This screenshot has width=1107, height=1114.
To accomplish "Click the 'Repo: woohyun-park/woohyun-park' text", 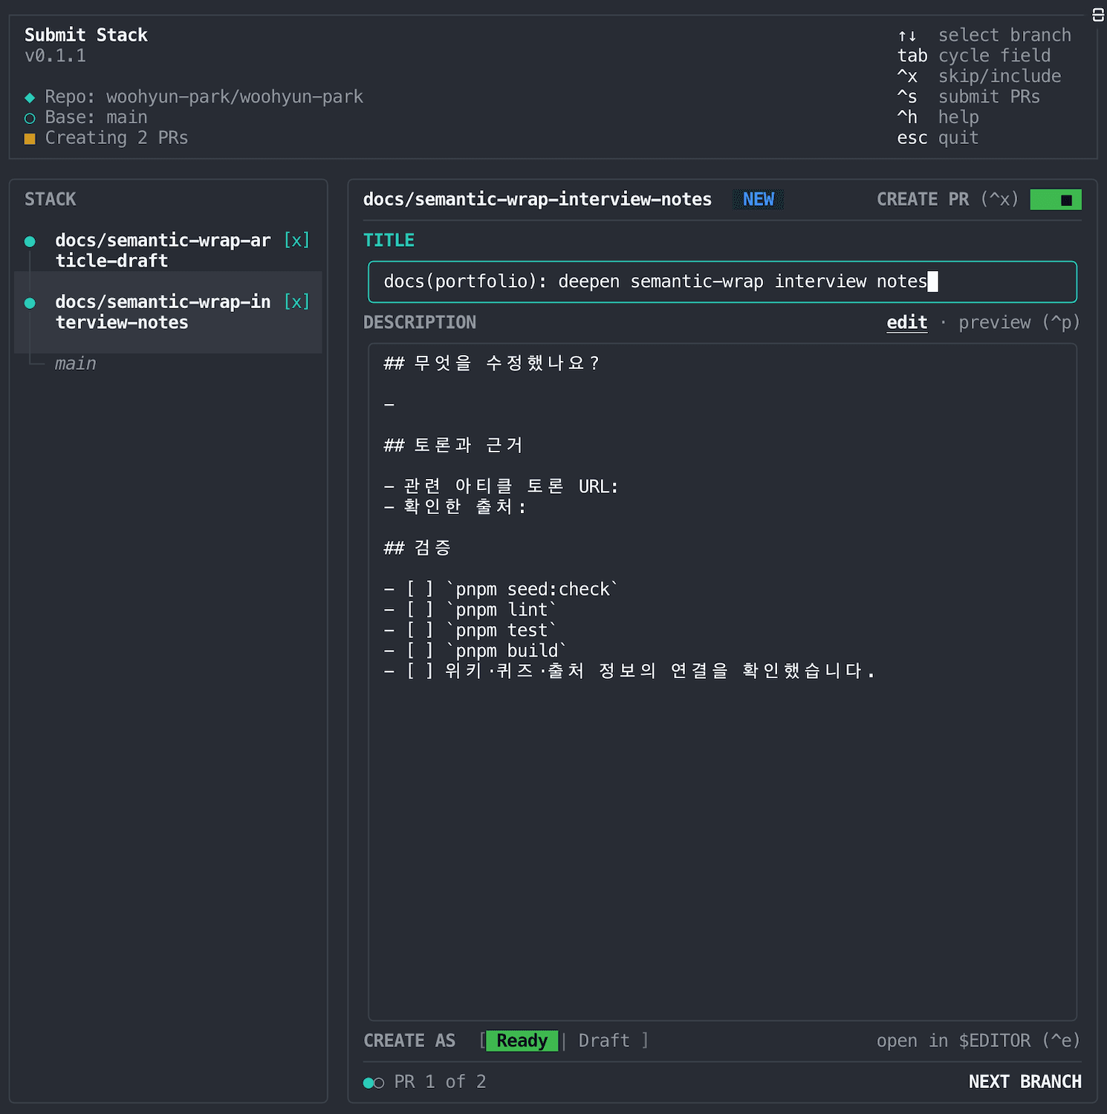I will tap(204, 97).
